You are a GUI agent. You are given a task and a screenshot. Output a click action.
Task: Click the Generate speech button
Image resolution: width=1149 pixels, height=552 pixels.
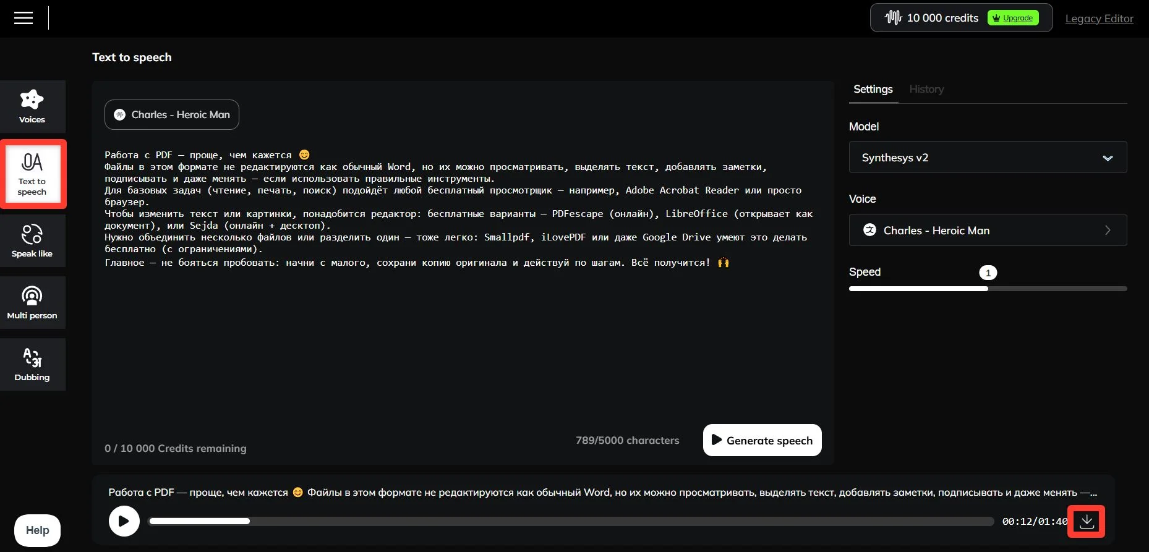(762, 440)
